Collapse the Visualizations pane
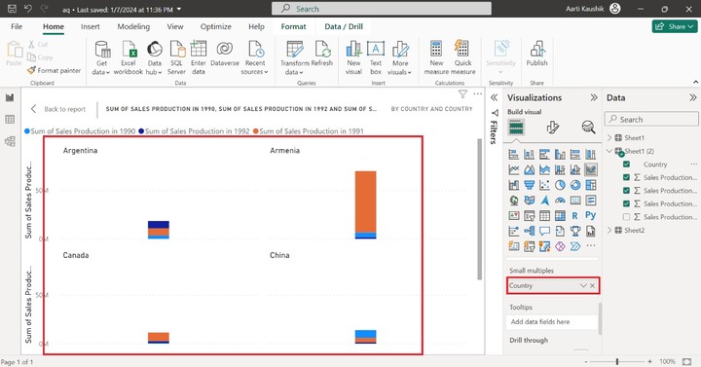This screenshot has width=701, height=367. point(594,97)
